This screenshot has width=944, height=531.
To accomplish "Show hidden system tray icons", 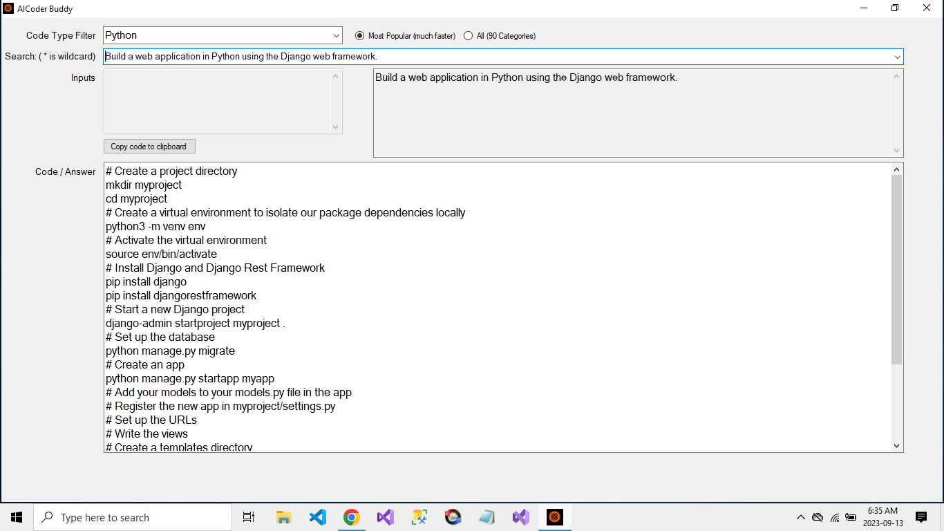I will click(800, 517).
